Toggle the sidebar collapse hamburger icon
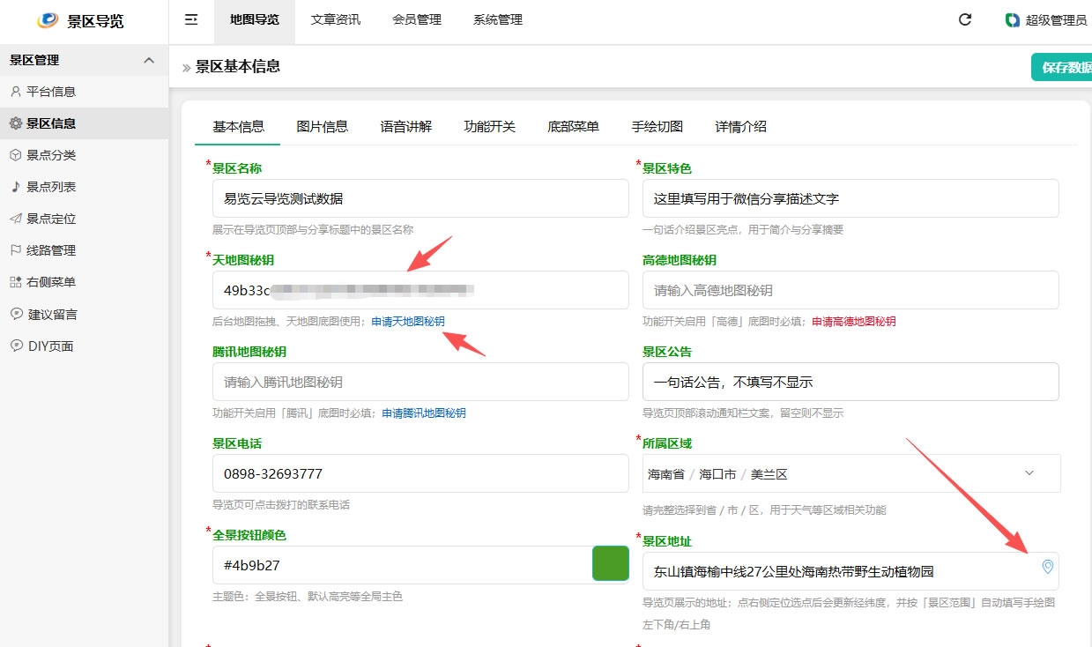 tap(191, 19)
